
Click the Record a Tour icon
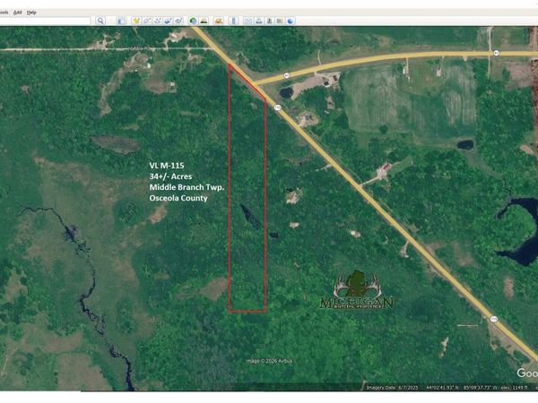tap(178, 21)
